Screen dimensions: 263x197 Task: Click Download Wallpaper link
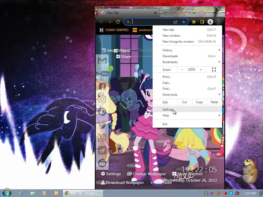pos(123,182)
